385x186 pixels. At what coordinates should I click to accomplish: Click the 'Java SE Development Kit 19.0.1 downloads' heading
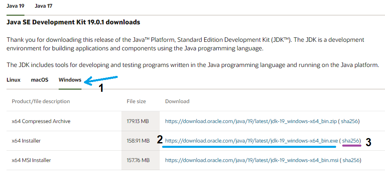pyautogui.click(x=73, y=22)
